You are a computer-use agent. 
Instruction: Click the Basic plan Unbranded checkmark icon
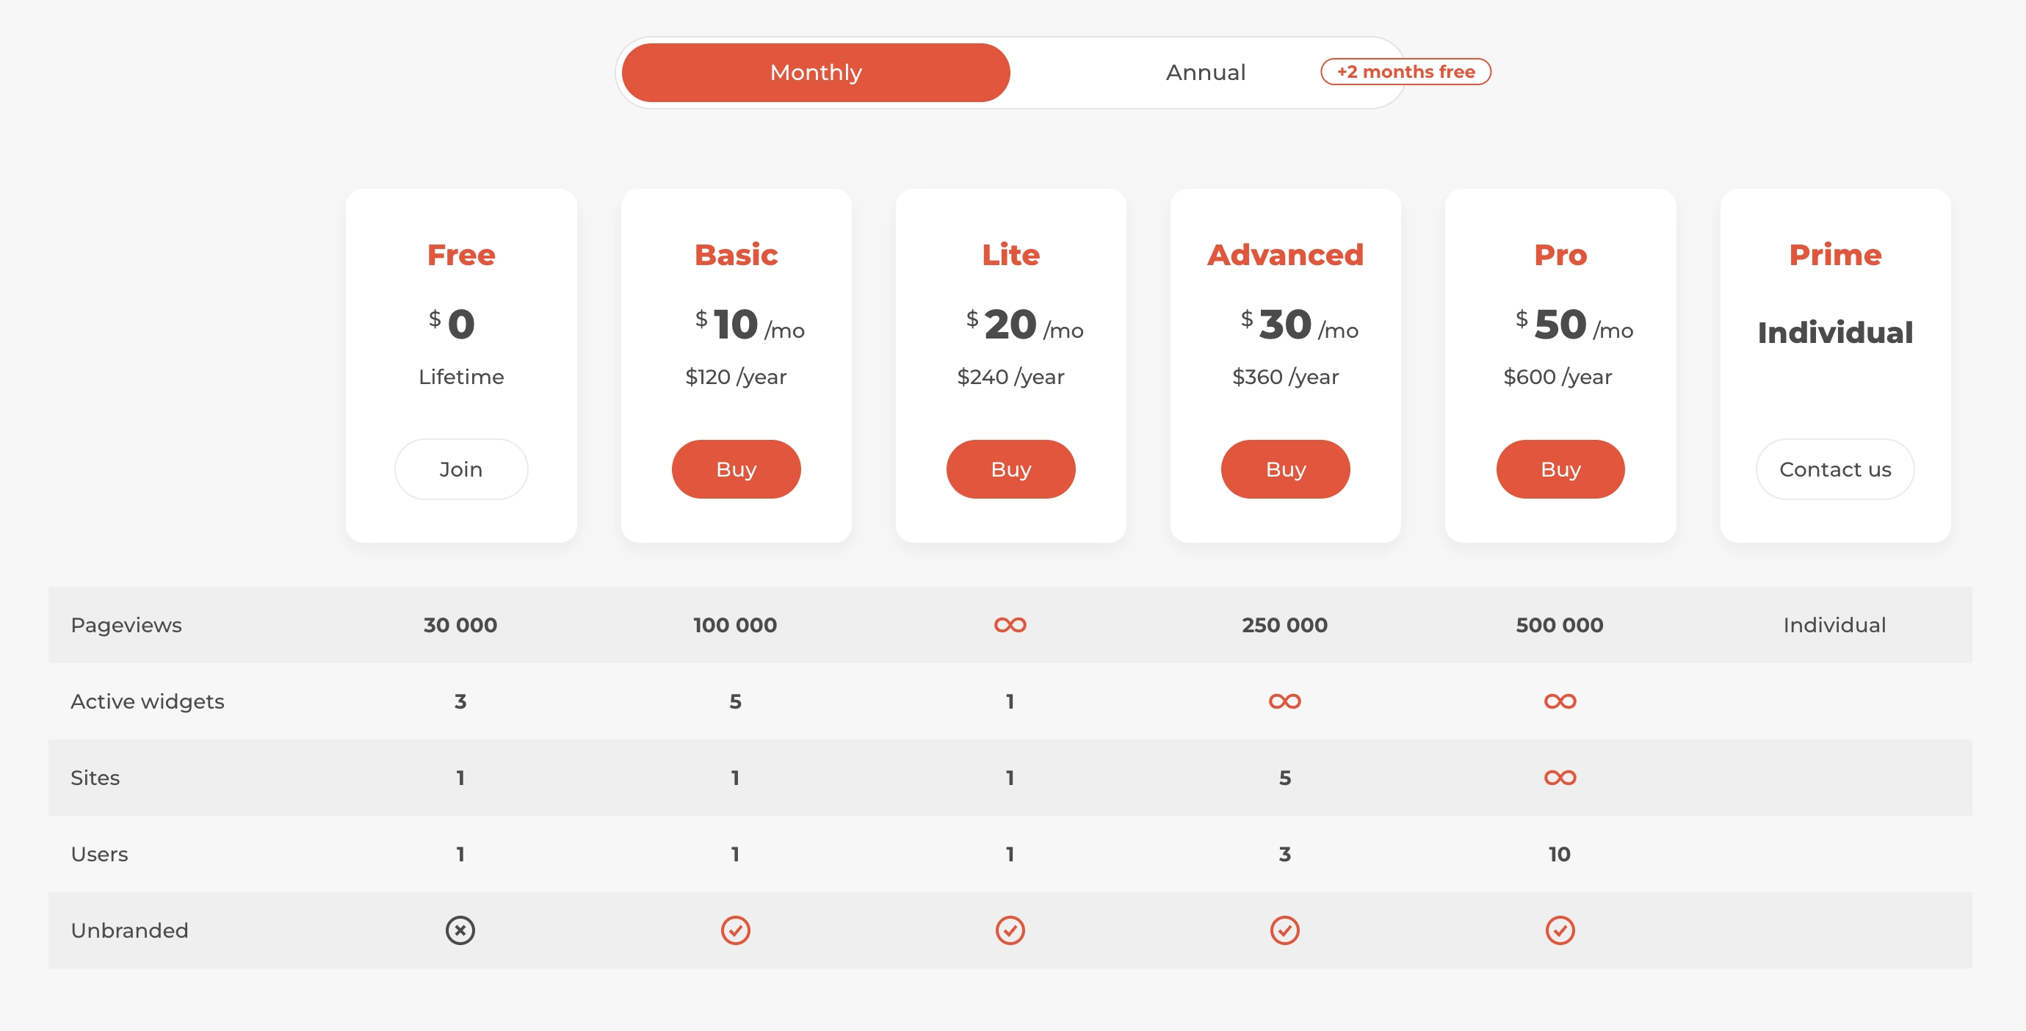735,930
